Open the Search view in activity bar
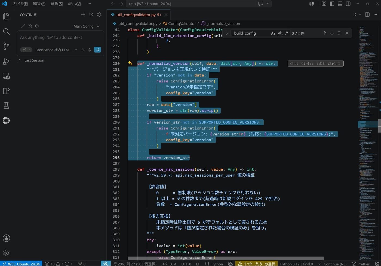 click(6, 32)
